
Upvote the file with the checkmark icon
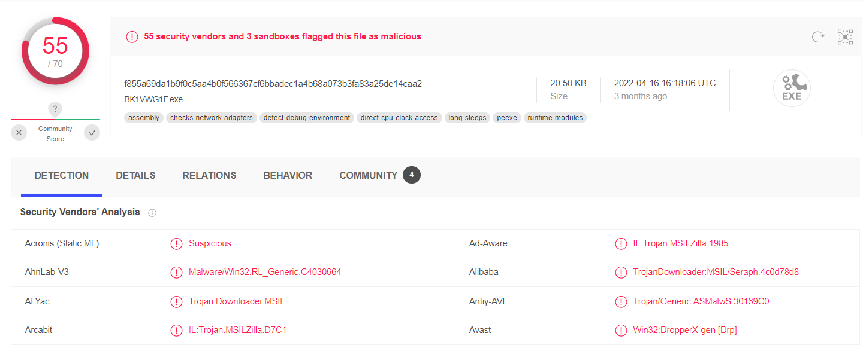click(91, 132)
